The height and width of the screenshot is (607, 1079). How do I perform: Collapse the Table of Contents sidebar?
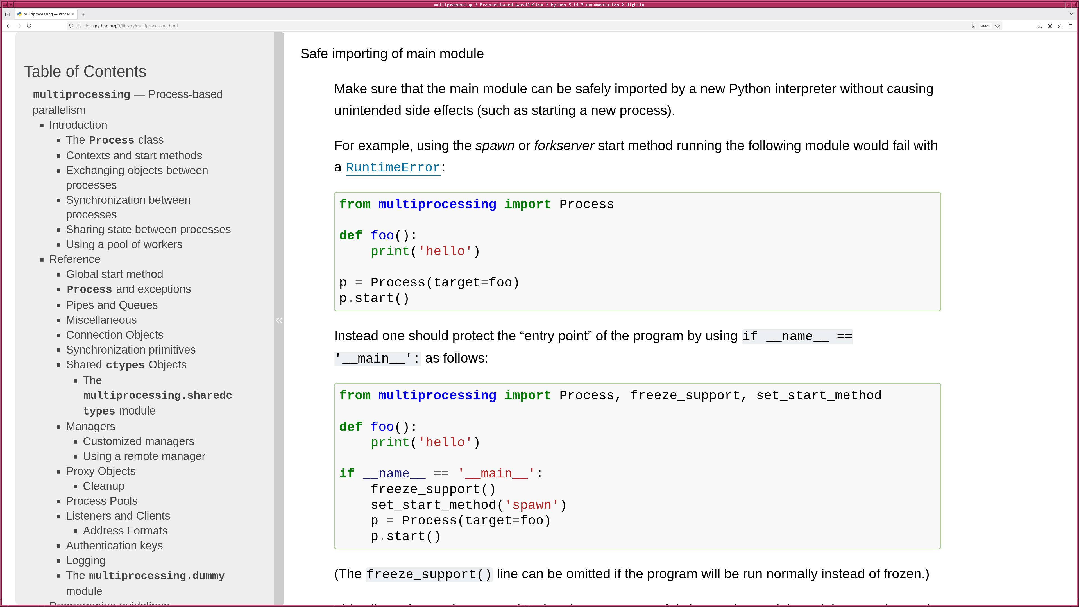click(x=279, y=320)
